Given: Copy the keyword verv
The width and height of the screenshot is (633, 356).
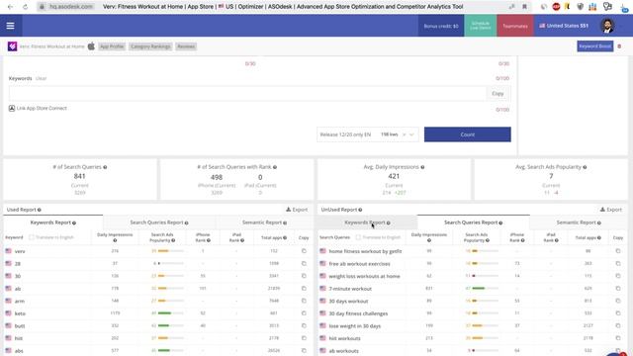Looking at the screenshot, I should tap(304, 251).
